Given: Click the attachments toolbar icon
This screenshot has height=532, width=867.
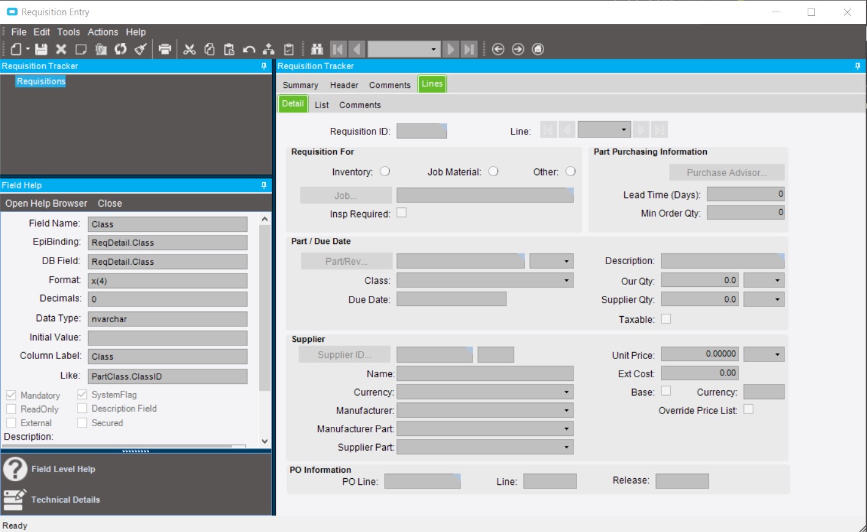Looking at the screenshot, I should [101, 50].
